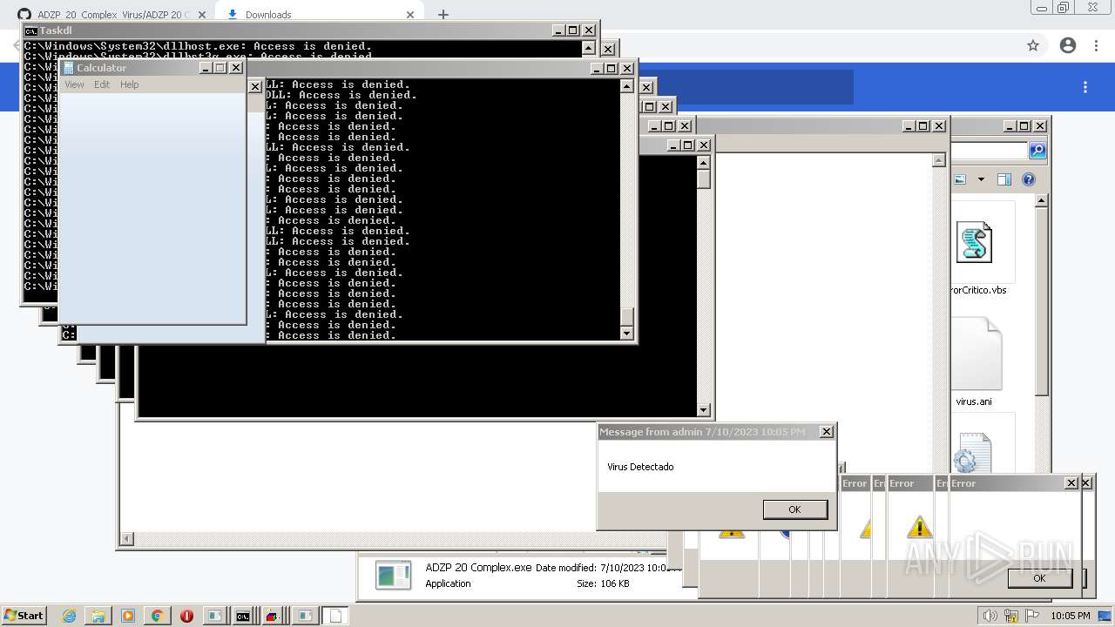The image size is (1115, 627).
Task: Open the Calculator Help menu
Action: 129,84
